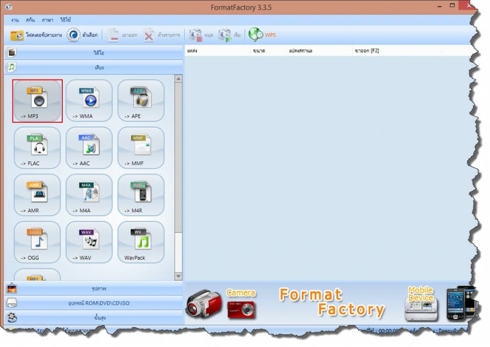This screenshot has height=347, width=490.
Task: Minimize the FormatFactory window
Action: (439, 6)
